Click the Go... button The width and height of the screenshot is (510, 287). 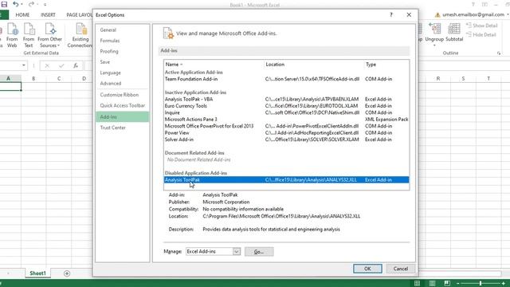pyautogui.click(x=259, y=252)
